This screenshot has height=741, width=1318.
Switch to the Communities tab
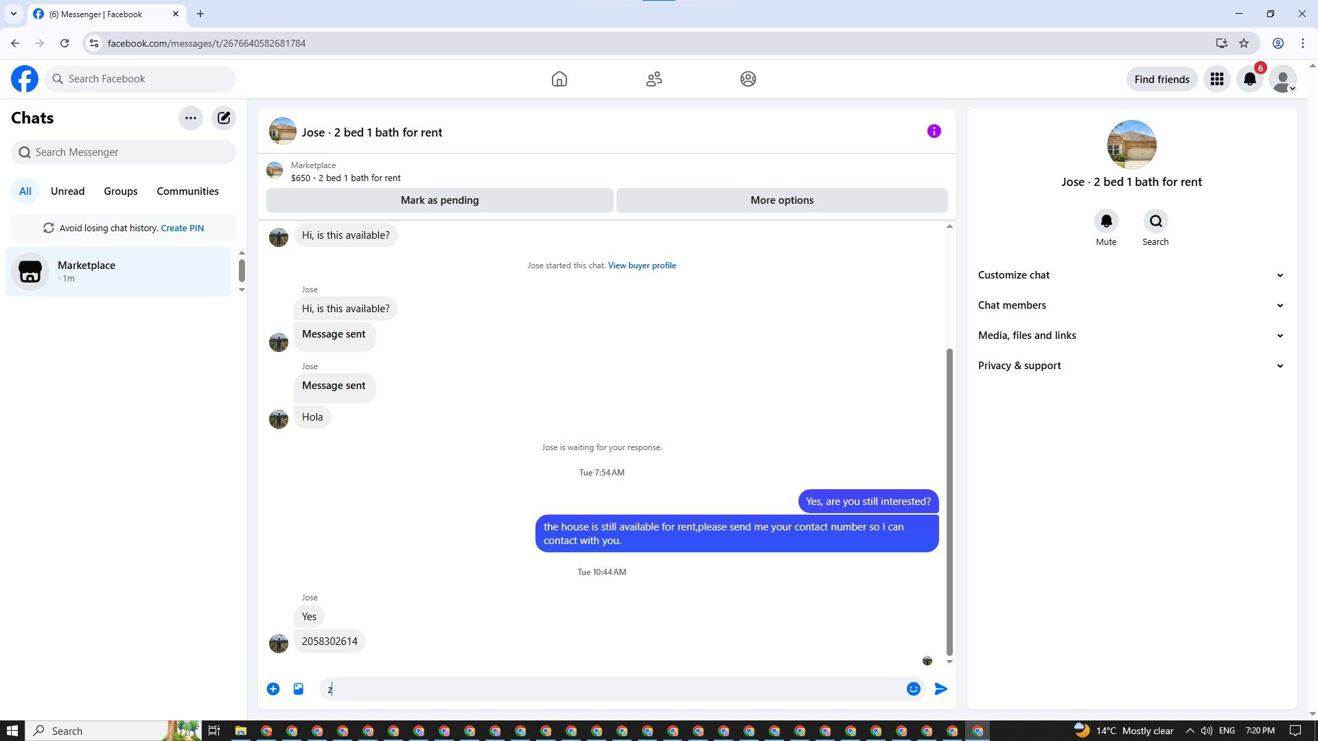[x=187, y=191]
